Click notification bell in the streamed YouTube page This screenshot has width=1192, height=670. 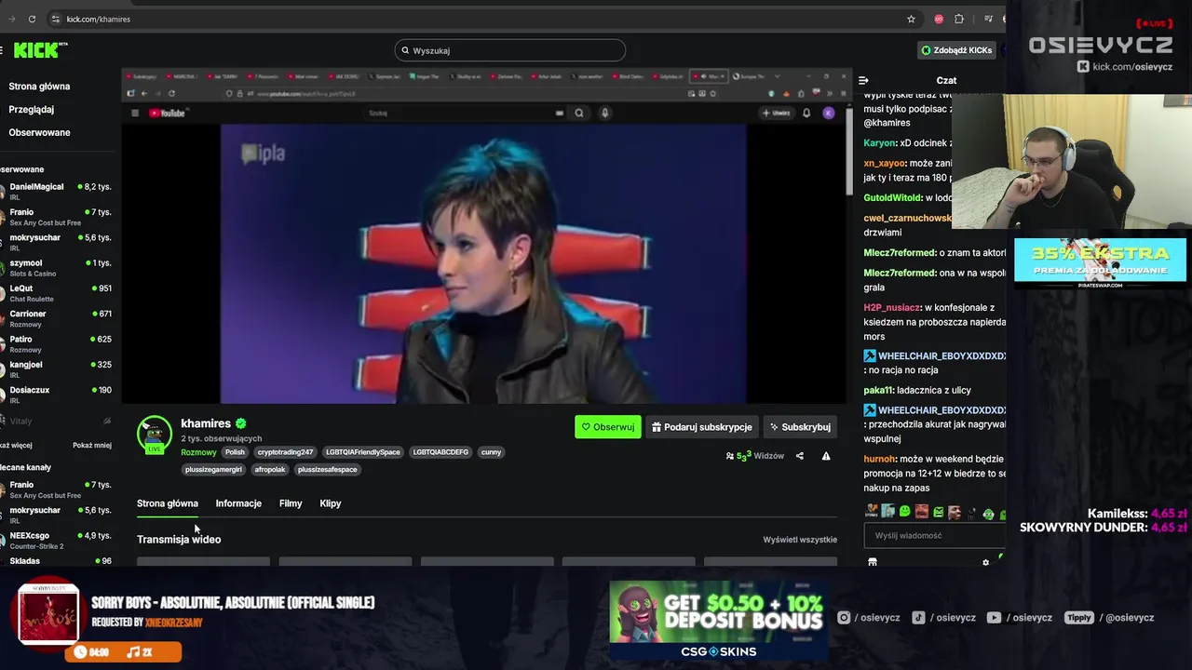(x=806, y=114)
